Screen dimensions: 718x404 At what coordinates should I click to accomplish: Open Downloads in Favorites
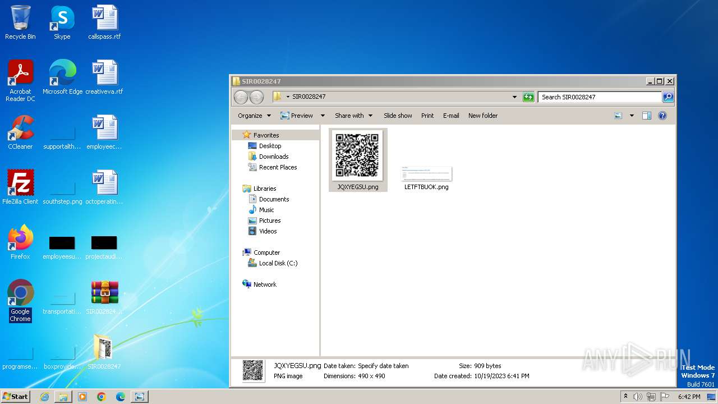point(274,157)
